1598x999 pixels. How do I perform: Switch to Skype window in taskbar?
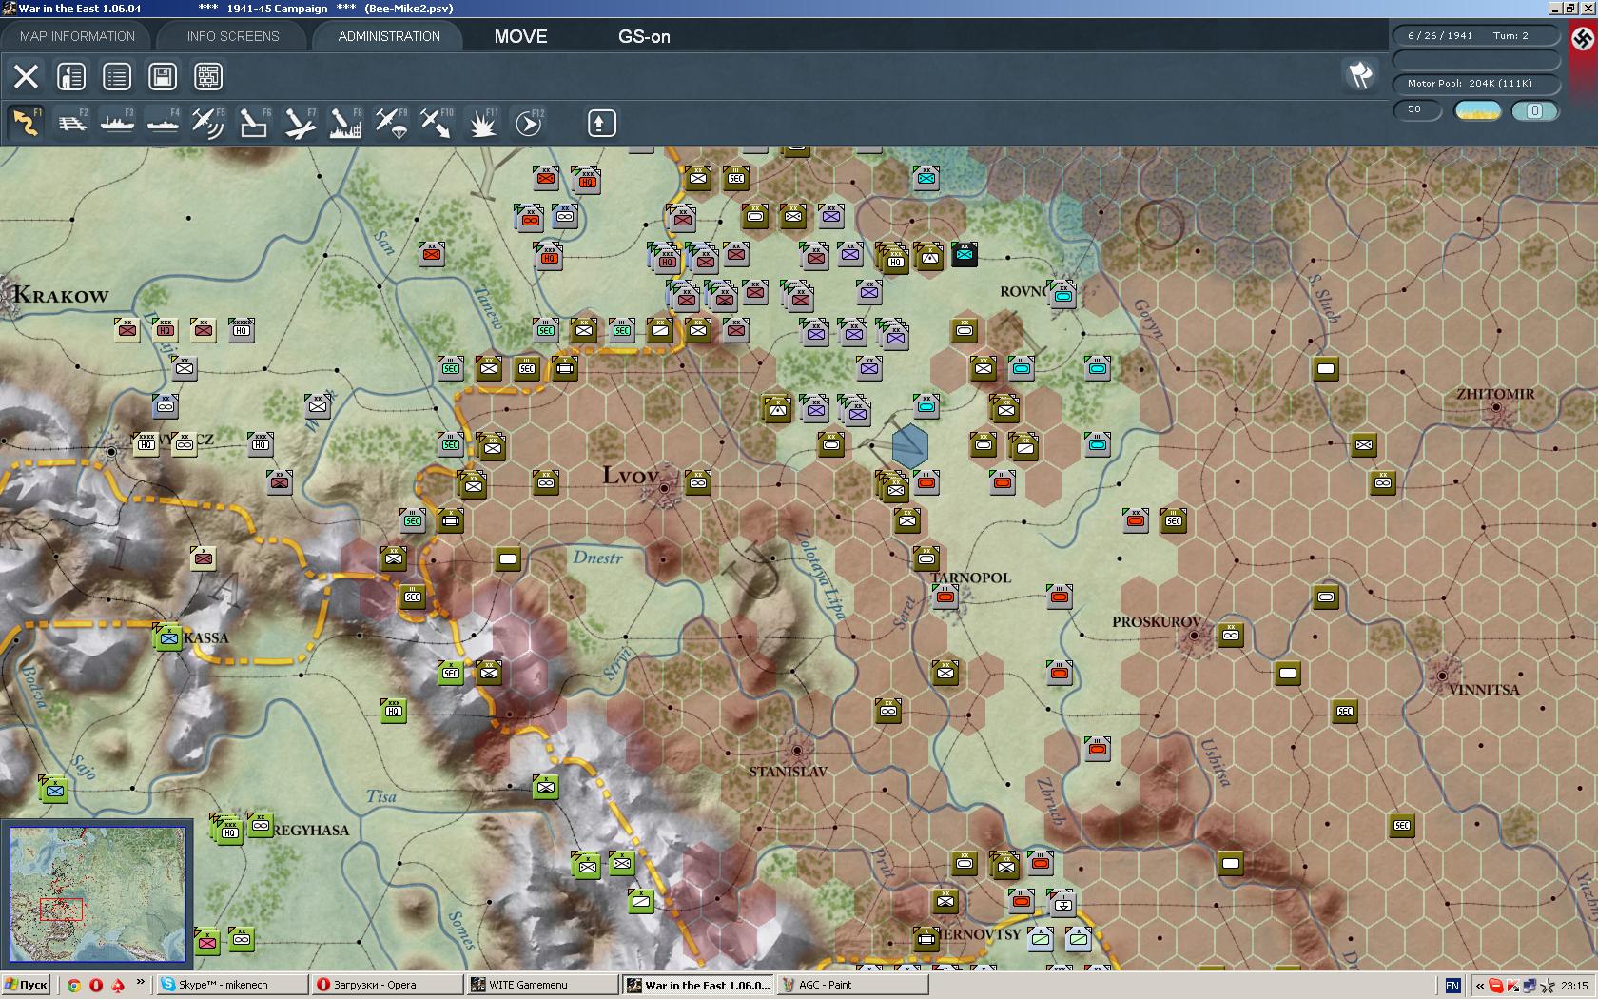(231, 985)
